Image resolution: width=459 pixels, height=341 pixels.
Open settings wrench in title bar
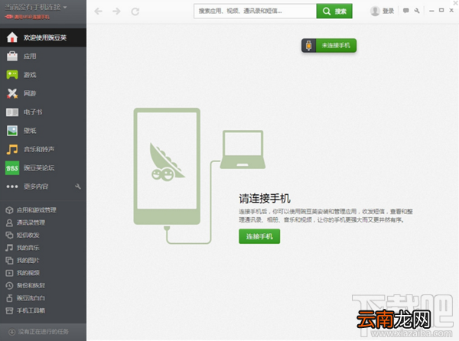pos(417,11)
